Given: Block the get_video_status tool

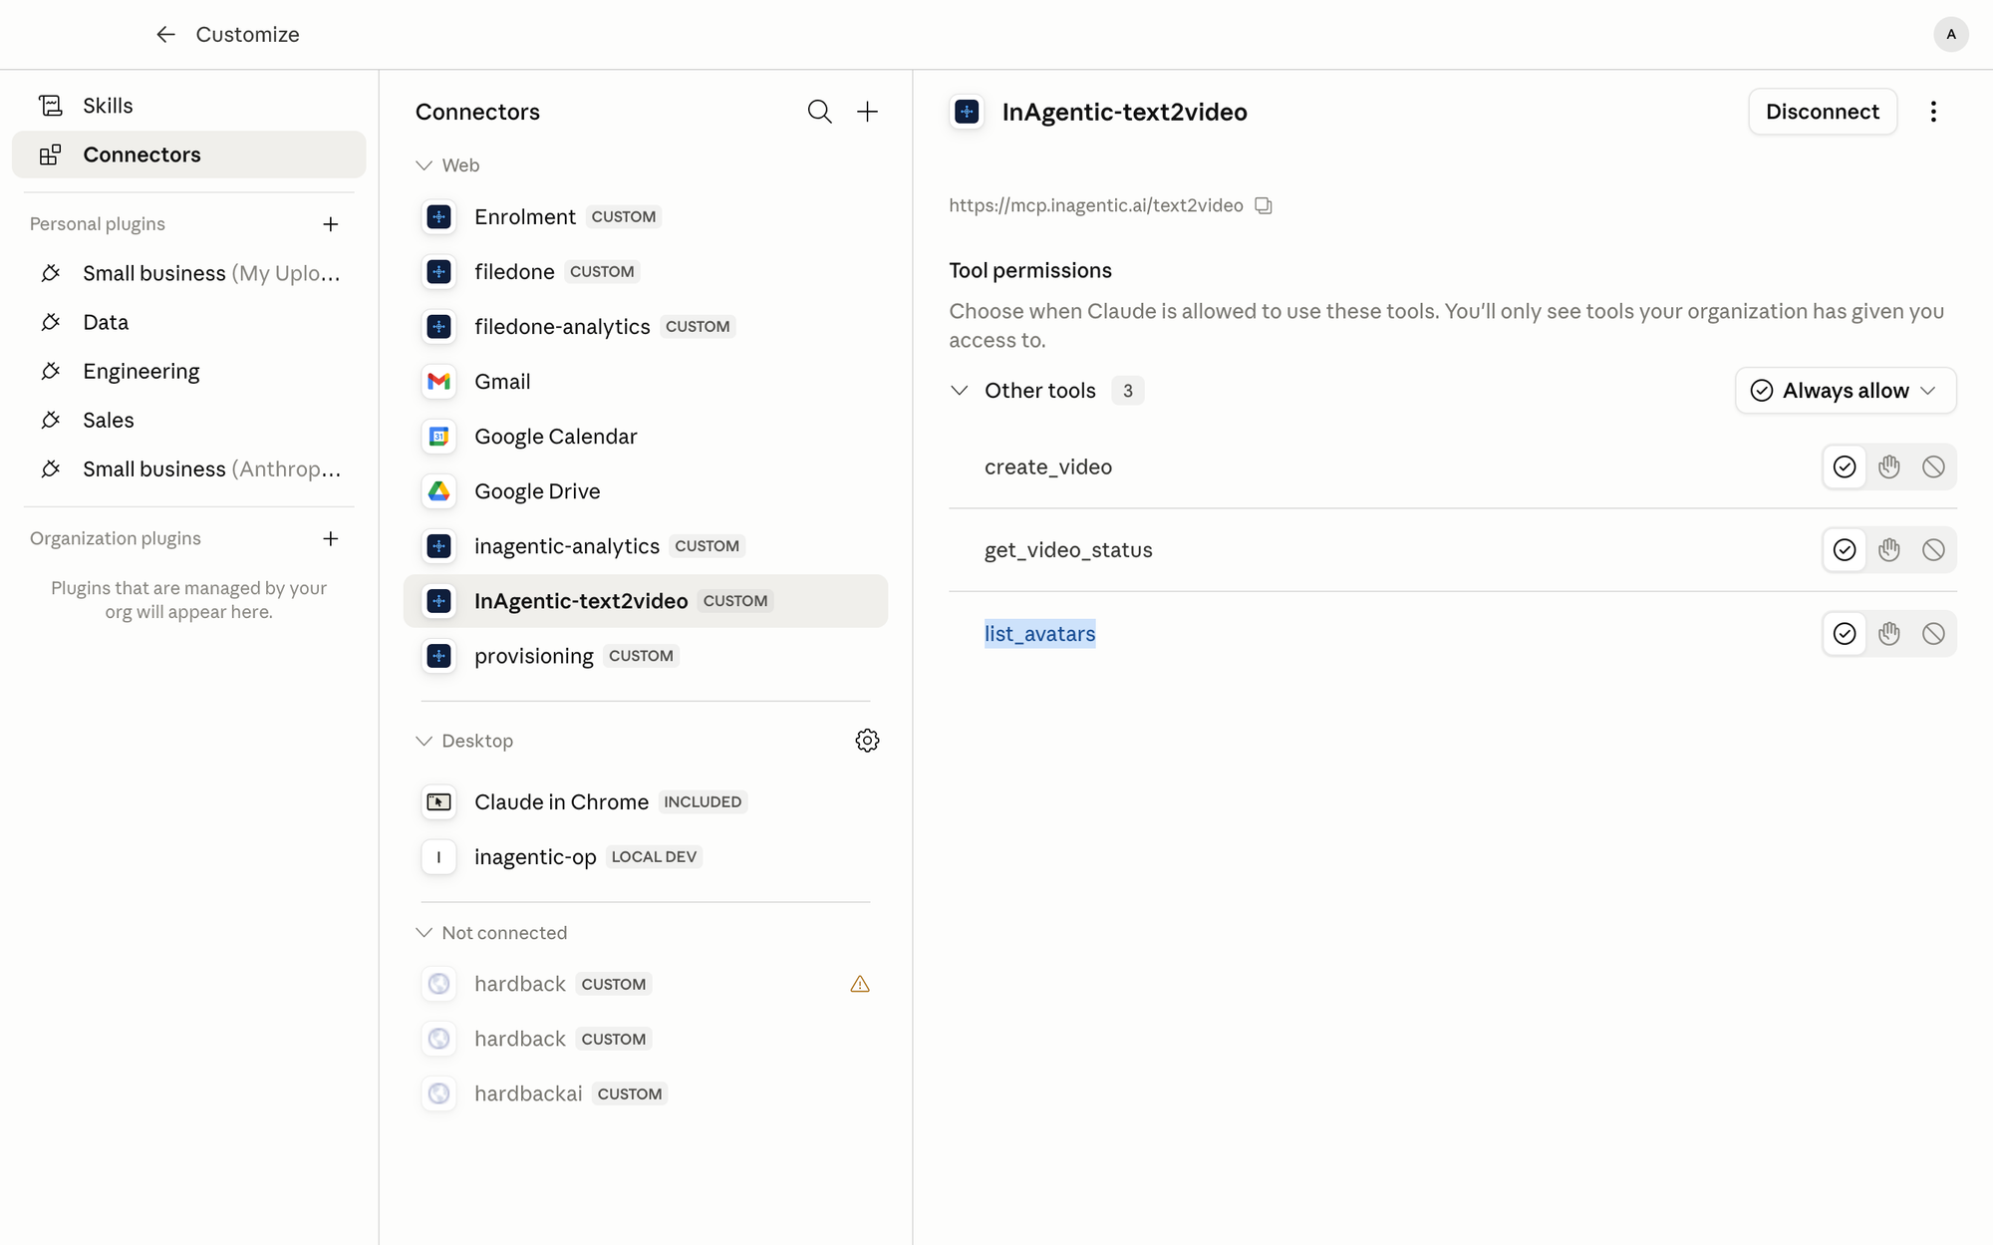Looking at the screenshot, I should coord(1933,549).
